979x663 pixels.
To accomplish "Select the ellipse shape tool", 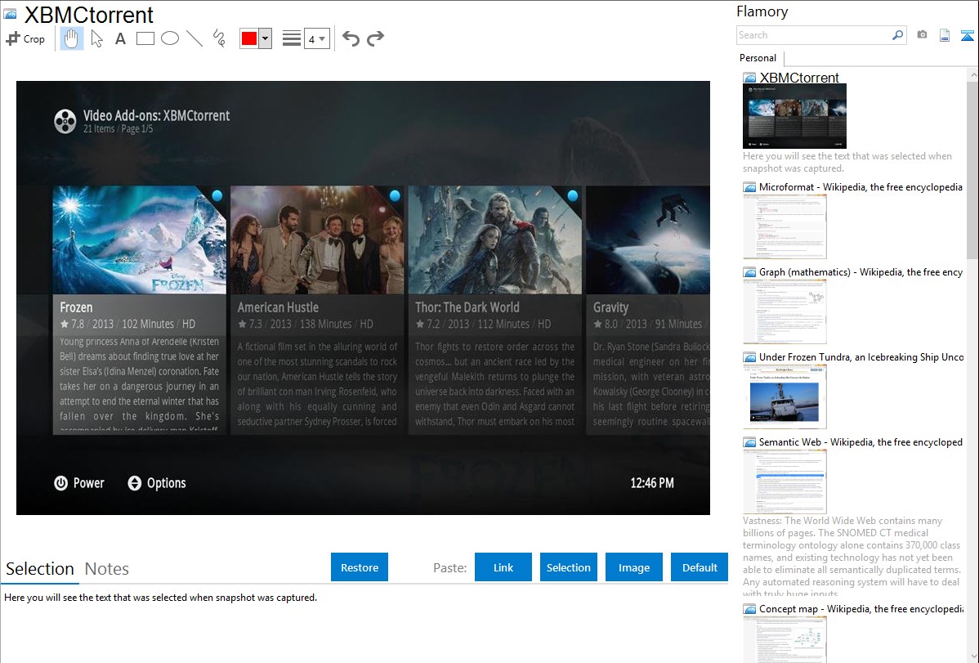I will coord(170,38).
